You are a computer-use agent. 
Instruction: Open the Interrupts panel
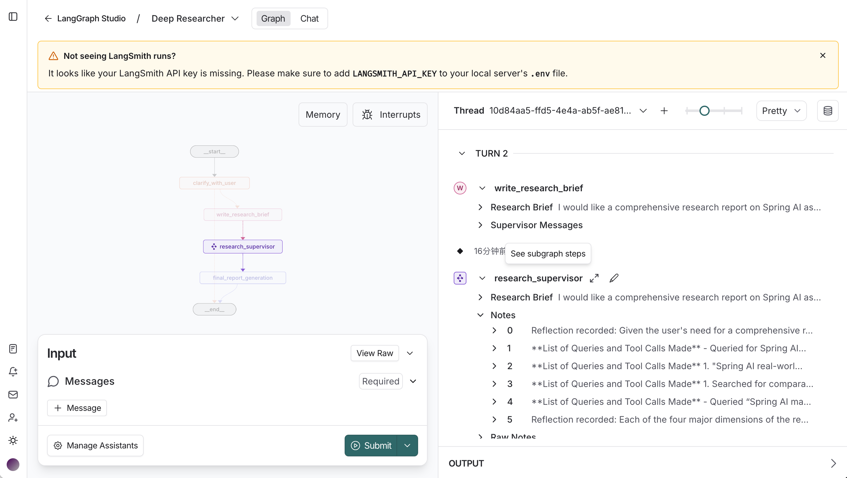(390, 115)
